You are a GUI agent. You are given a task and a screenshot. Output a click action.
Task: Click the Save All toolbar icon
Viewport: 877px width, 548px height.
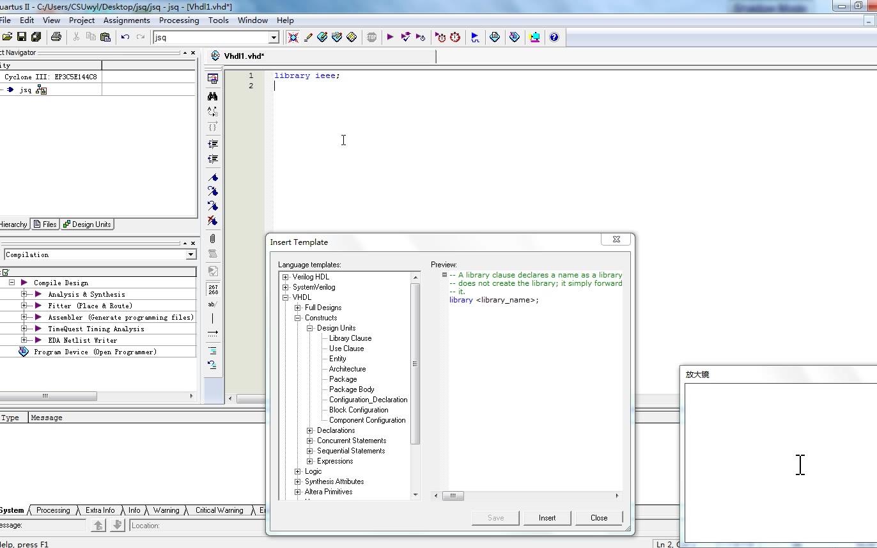(x=36, y=37)
